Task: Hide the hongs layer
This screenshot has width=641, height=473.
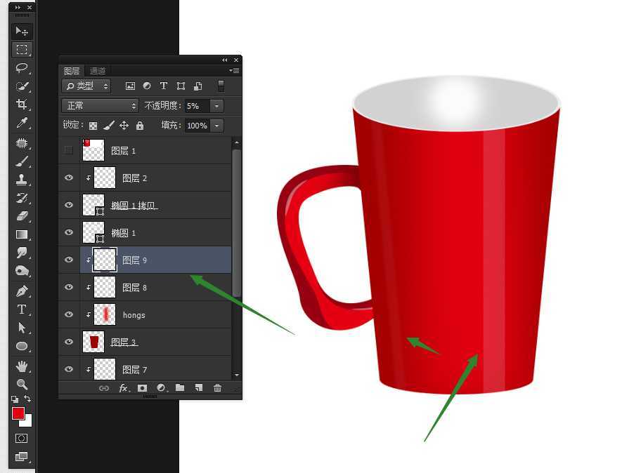Action: [69, 315]
